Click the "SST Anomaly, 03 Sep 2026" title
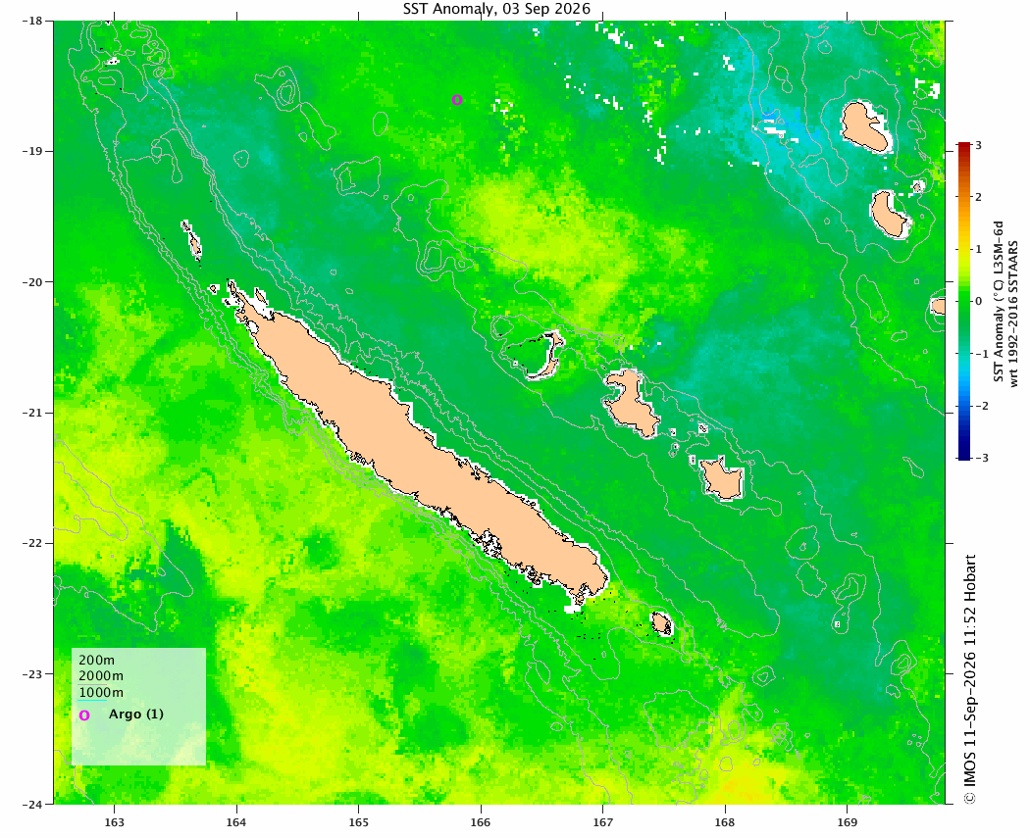Viewport: 1030px width, 838px height. click(496, 9)
